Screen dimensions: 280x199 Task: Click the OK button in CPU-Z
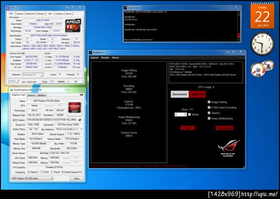(x=76, y=82)
